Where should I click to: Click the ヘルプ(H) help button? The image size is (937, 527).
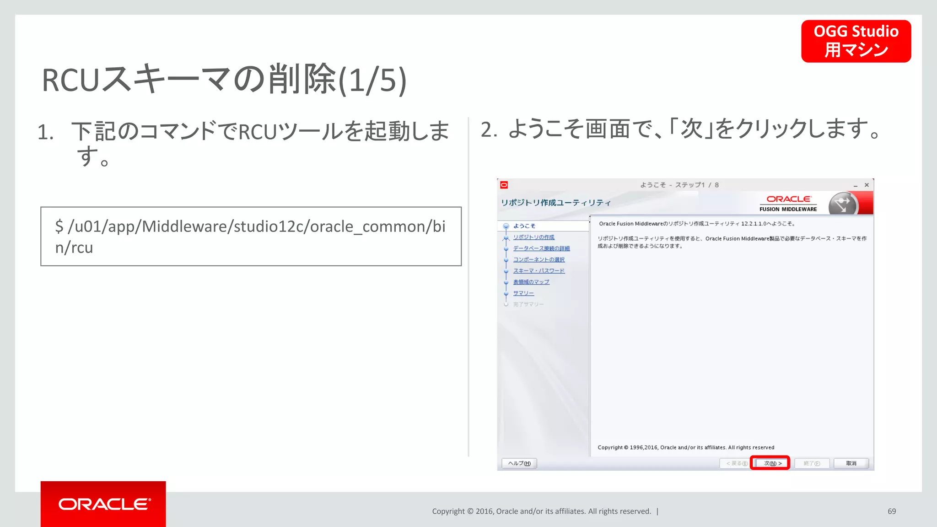(519, 463)
